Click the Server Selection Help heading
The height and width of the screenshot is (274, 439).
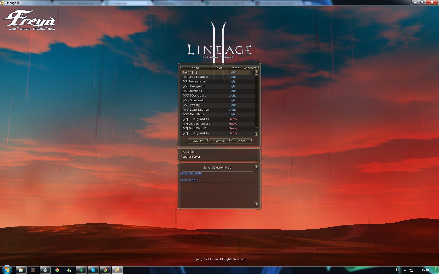217,168
